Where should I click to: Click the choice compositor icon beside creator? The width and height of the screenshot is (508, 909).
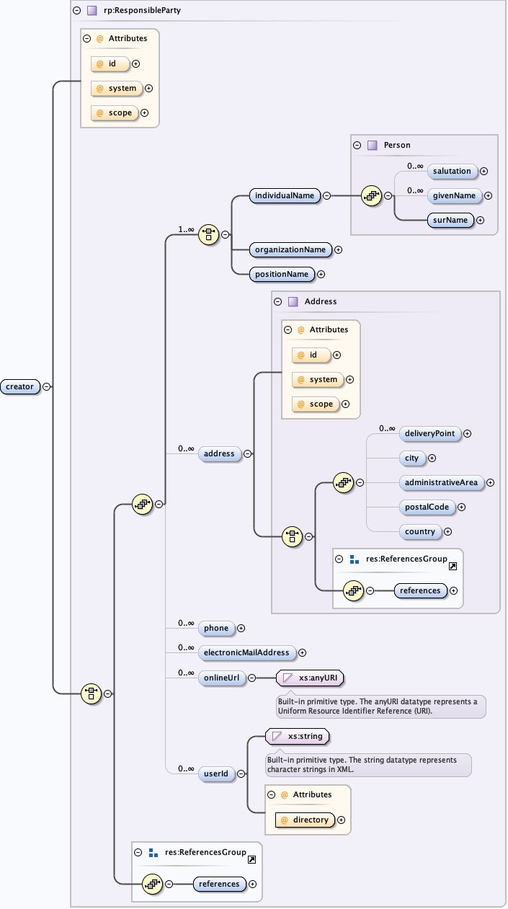(x=91, y=693)
